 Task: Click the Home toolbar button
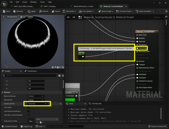pos(55,11)
